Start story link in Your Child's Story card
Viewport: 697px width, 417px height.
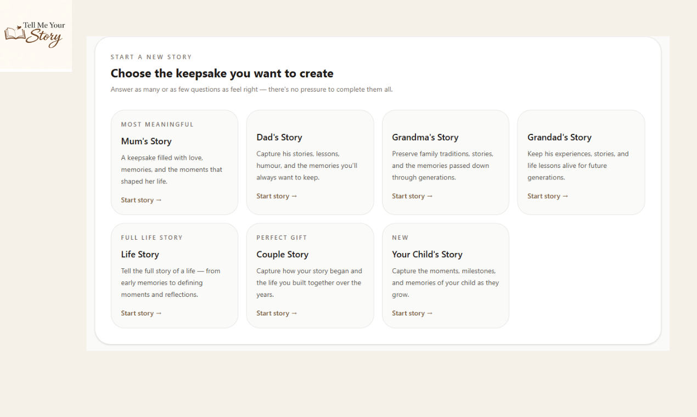point(413,313)
